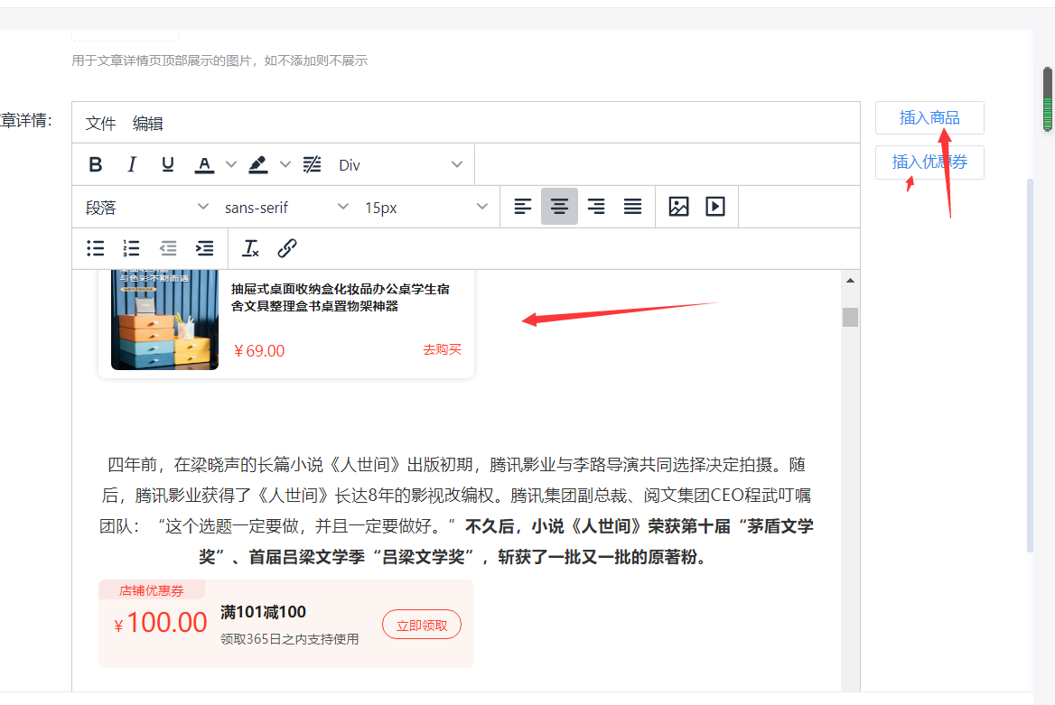Apply text color with the A icon
The height and width of the screenshot is (705, 1055).
pyautogui.click(x=204, y=165)
